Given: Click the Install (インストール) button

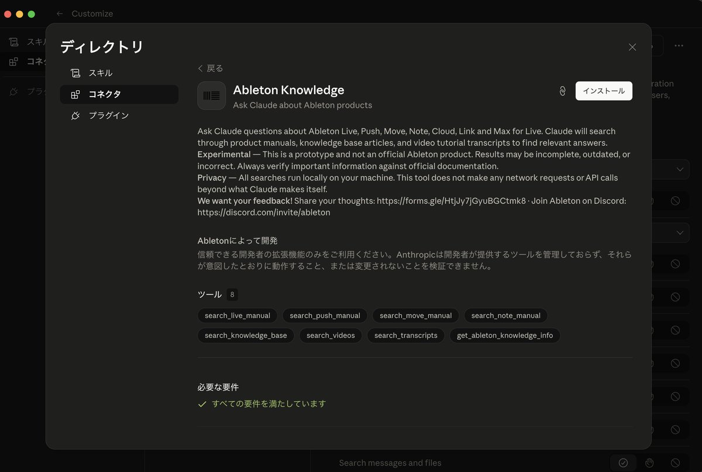Looking at the screenshot, I should (x=604, y=91).
